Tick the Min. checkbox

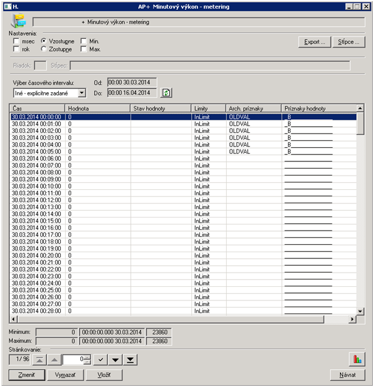pyautogui.click(x=84, y=41)
